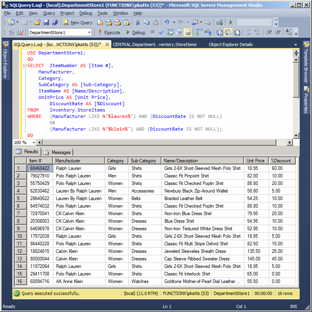The width and height of the screenshot is (312, 312).
Task: Switch to the Messages tab
Action: [58, 152]
